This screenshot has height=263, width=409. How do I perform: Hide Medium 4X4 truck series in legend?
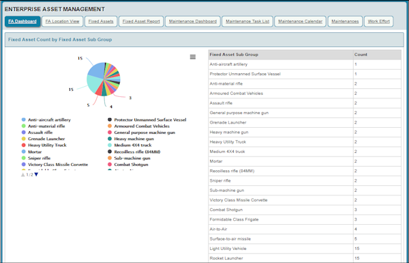pos(130,145)
